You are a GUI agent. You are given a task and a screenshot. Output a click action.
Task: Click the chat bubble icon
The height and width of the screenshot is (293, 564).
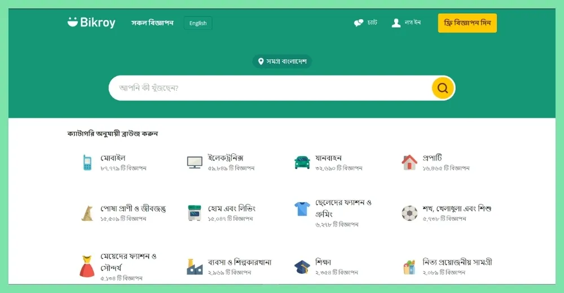[359, 23]
